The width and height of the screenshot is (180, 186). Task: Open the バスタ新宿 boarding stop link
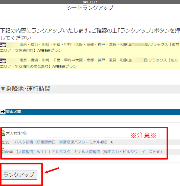point(61,142)
